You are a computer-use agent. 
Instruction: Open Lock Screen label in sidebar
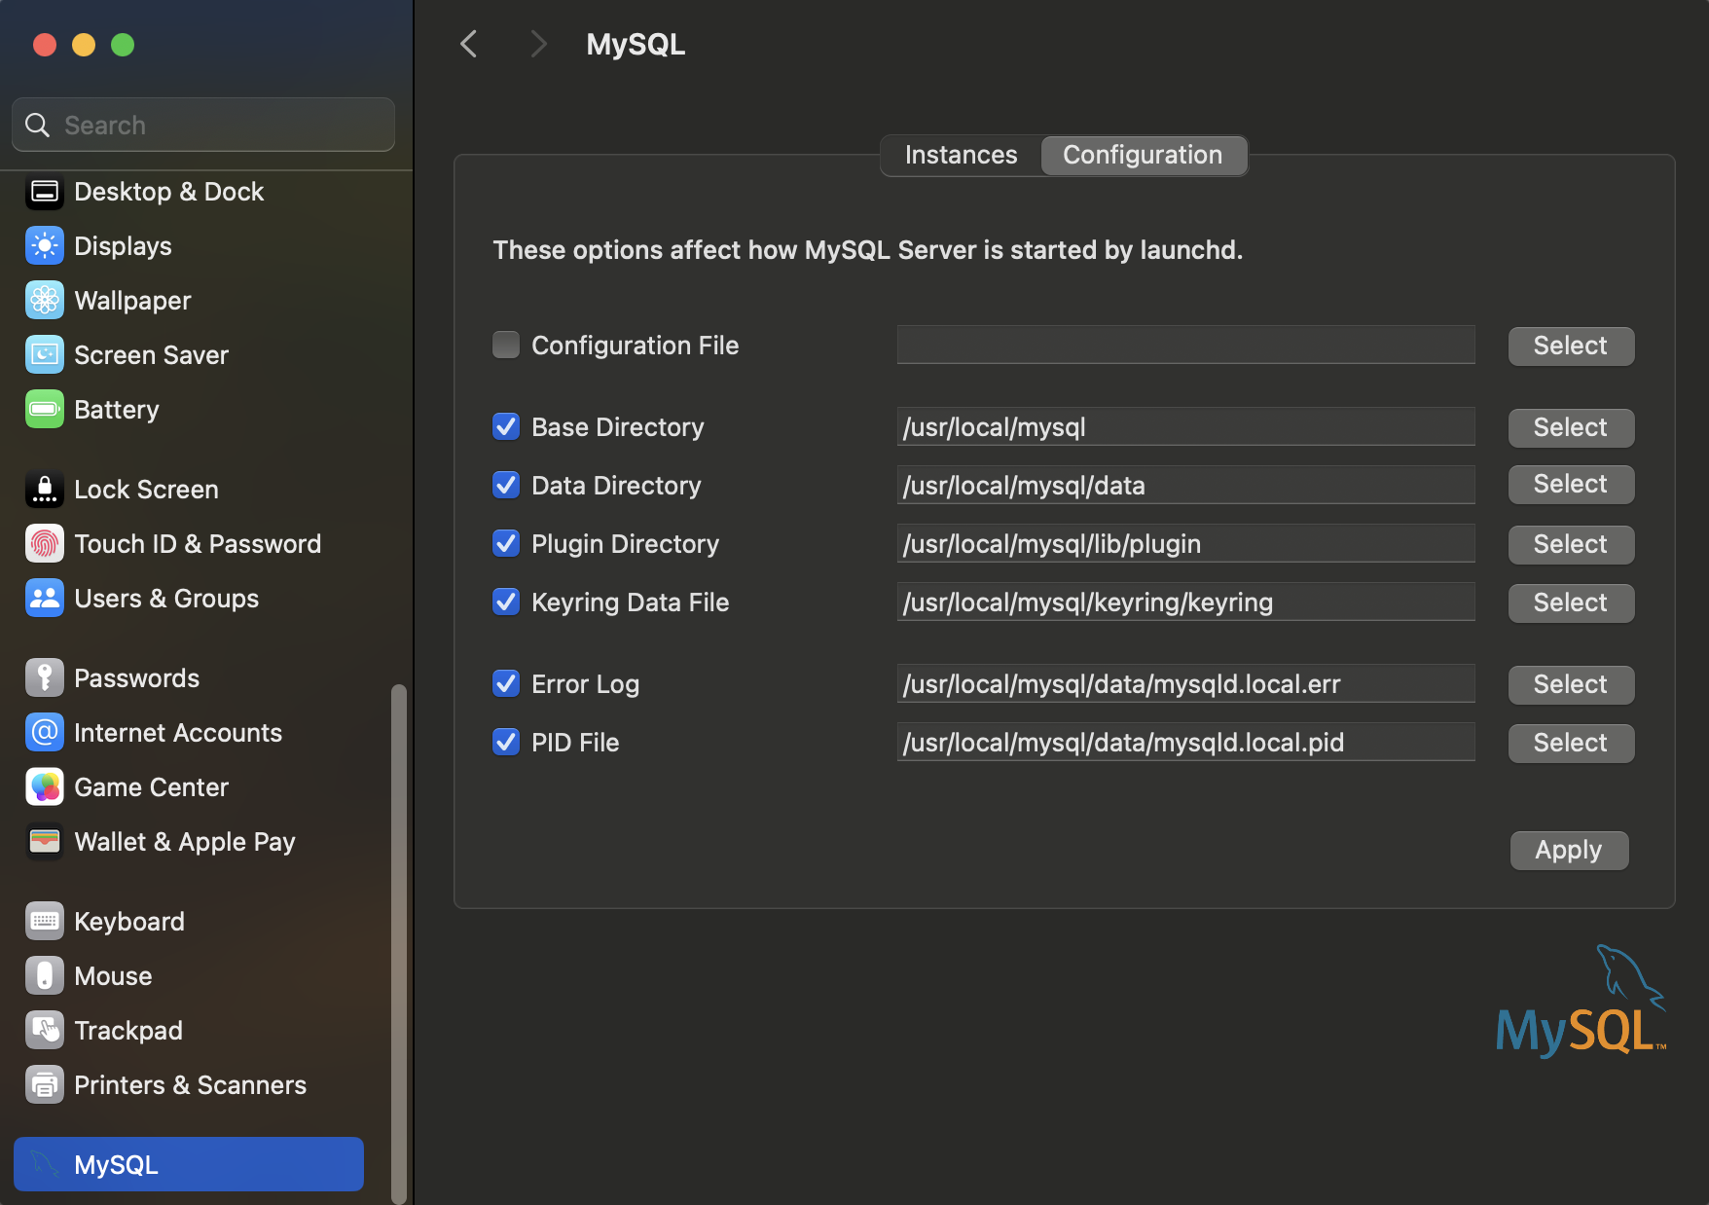coord(146,490)
